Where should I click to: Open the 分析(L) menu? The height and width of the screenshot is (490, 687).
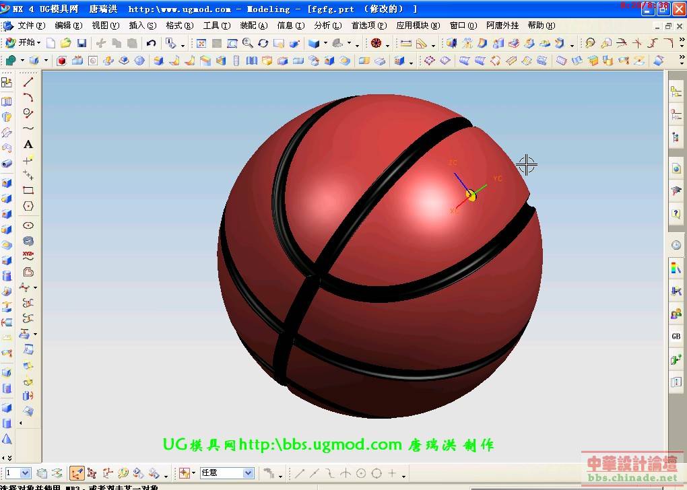328,26
